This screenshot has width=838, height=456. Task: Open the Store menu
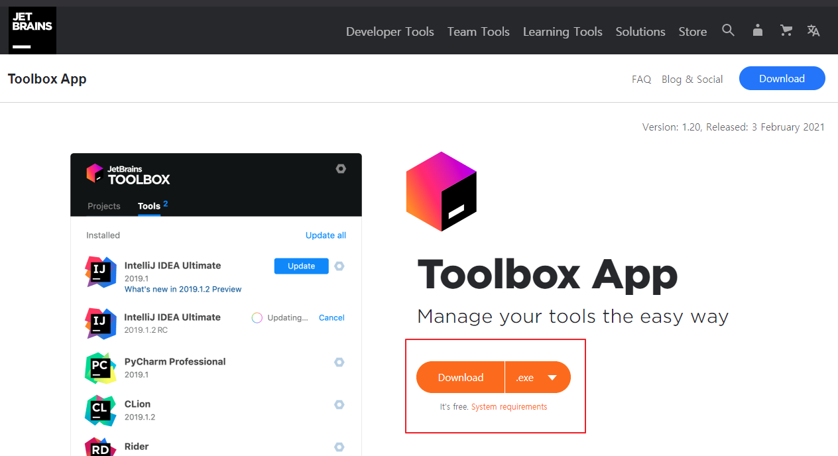click(x=693, y=31)
